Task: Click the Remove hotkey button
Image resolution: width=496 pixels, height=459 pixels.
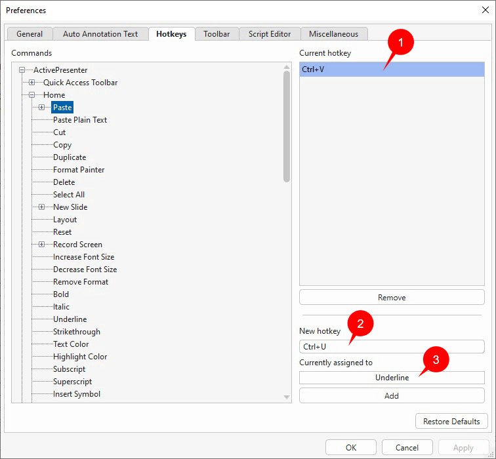Action: tap(392, 298)
